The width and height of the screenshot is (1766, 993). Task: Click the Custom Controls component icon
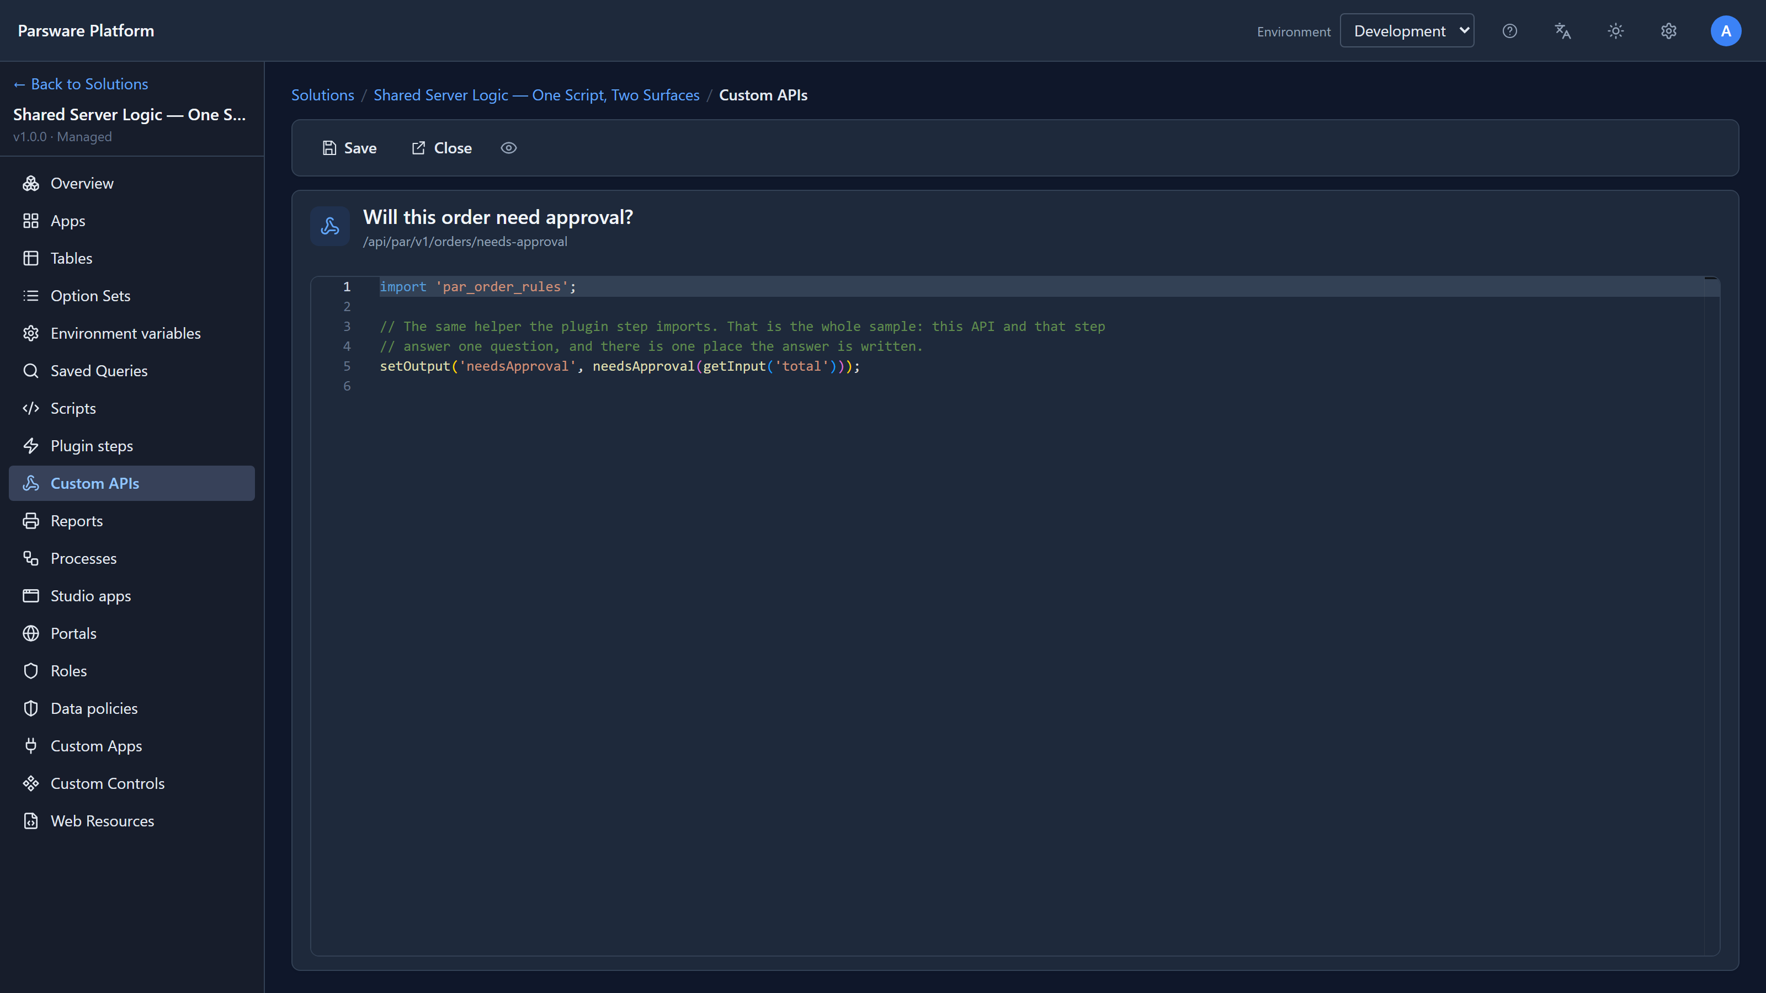[x=31, y=783]
